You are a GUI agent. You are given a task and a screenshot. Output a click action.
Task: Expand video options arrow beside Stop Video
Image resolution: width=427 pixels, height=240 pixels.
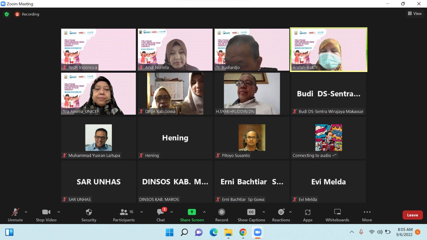[x=59, y=212]
